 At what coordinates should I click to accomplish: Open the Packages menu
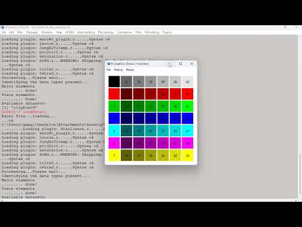pos(32,32)
